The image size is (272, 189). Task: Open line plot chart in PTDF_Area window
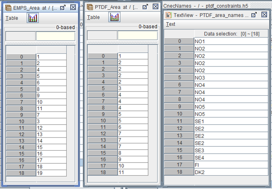click(114, 17)
